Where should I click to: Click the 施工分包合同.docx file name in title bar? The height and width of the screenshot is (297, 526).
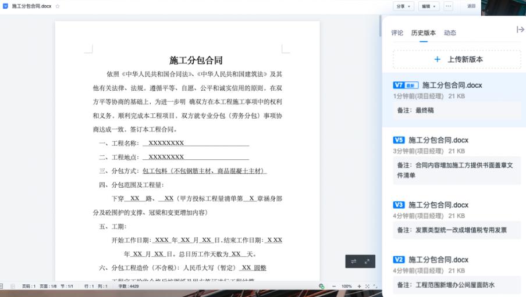coord(31,6)
